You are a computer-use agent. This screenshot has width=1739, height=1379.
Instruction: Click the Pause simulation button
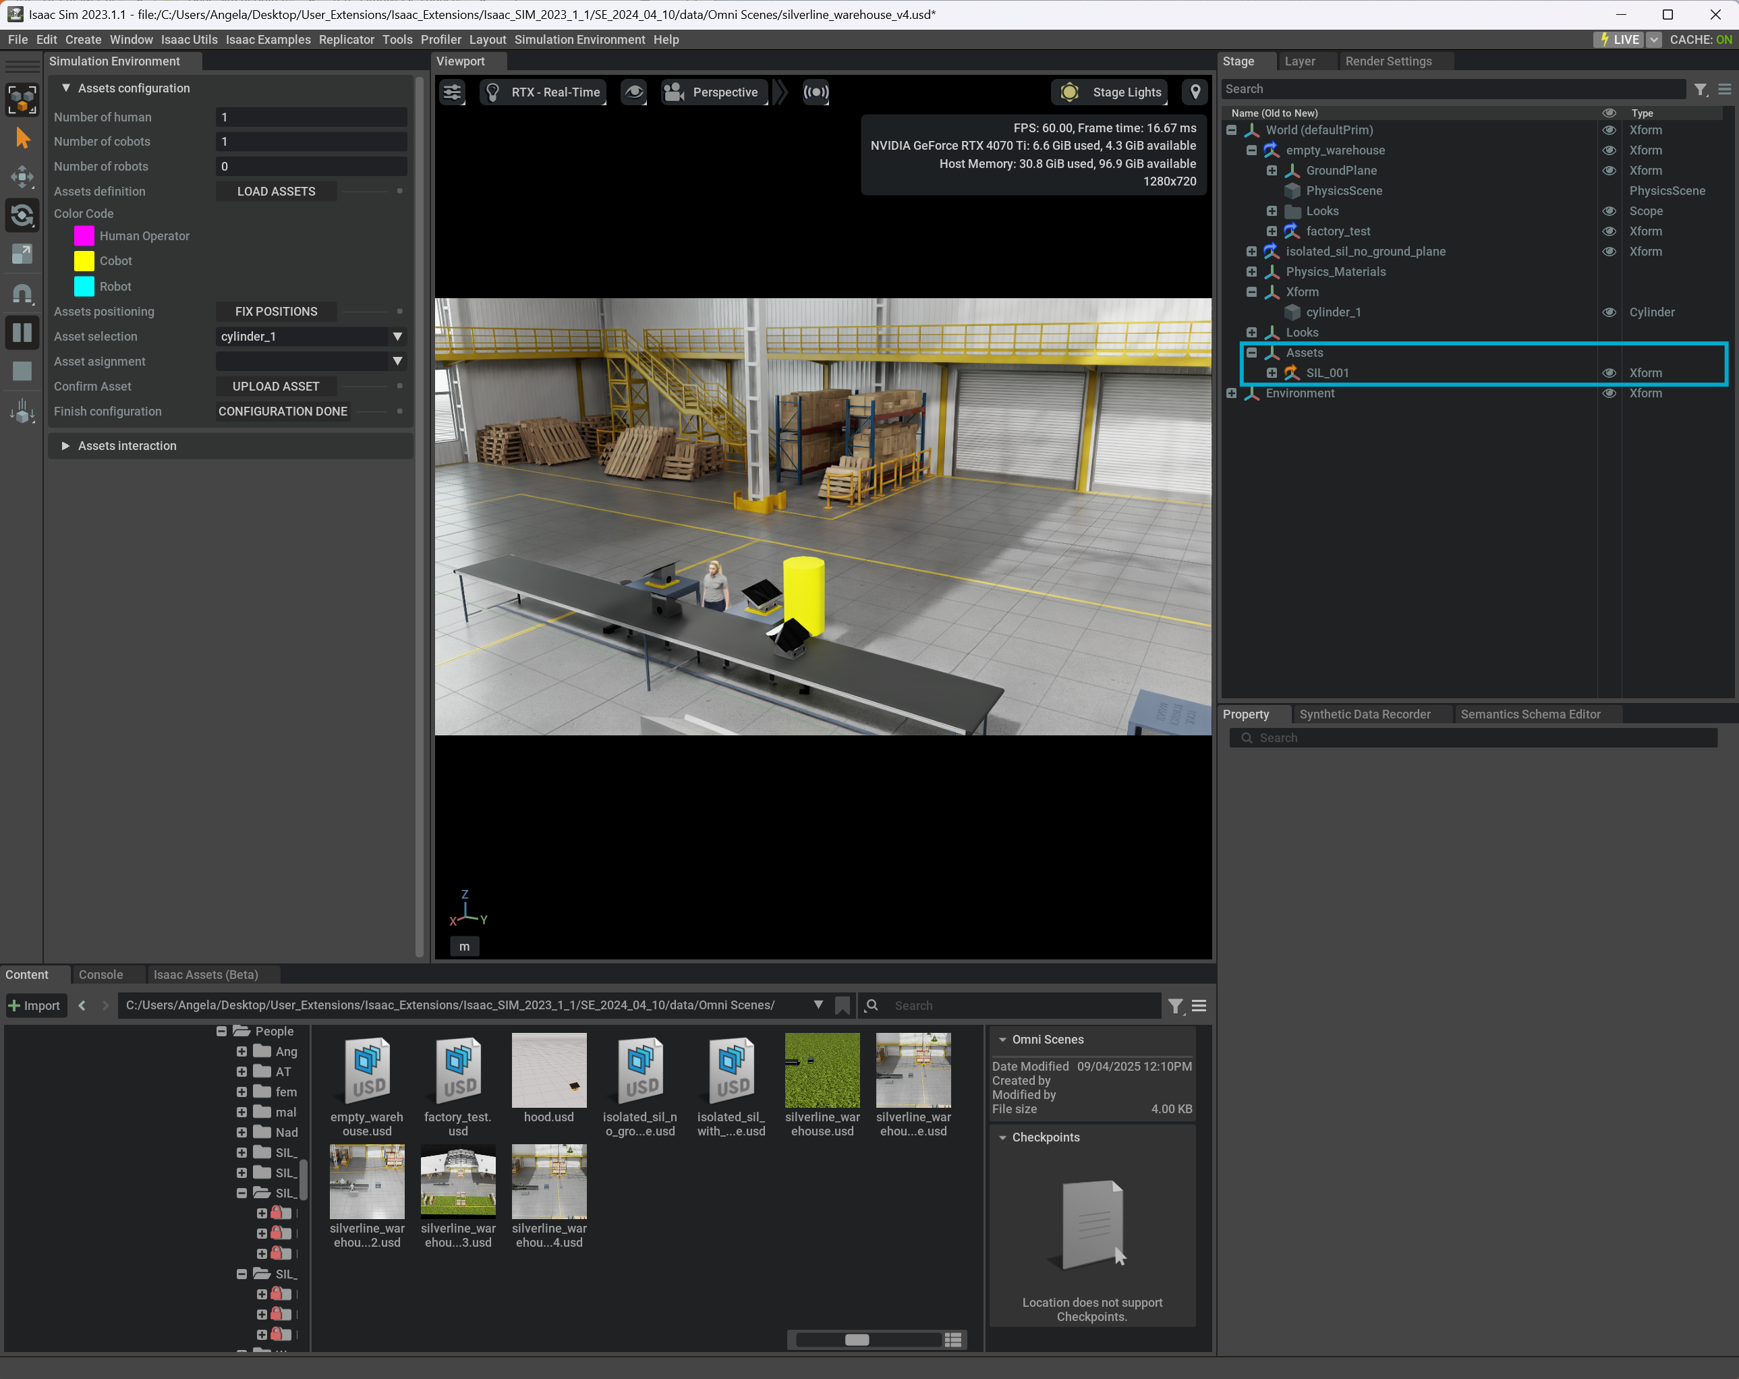(22, 333)
